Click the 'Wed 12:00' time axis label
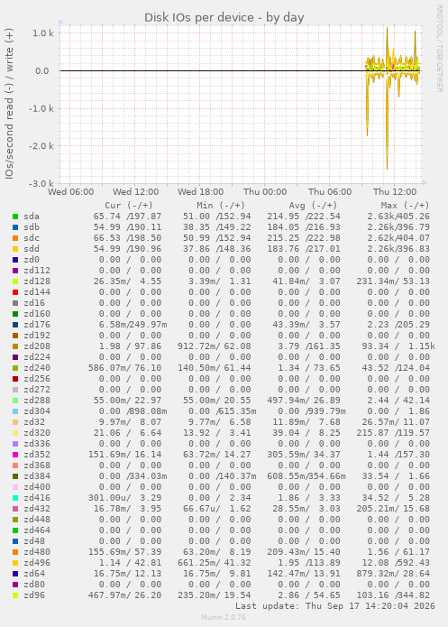448x627 pixels. point(135,192)
